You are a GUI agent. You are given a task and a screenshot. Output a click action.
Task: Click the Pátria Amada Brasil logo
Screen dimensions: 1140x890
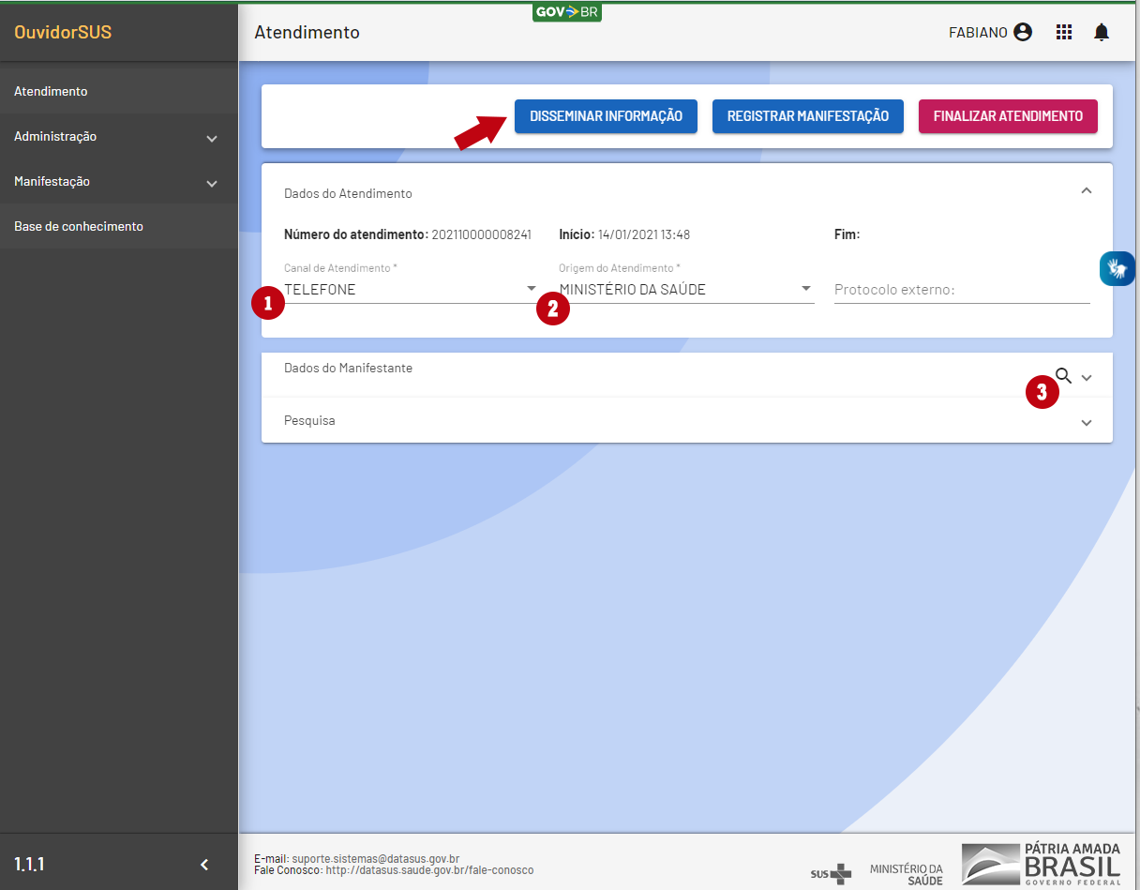click(1041, 864)
